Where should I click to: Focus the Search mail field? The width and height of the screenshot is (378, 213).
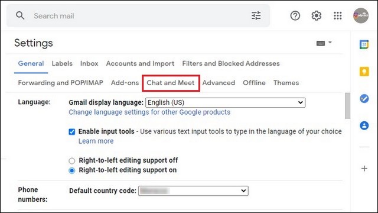[138, 16]
